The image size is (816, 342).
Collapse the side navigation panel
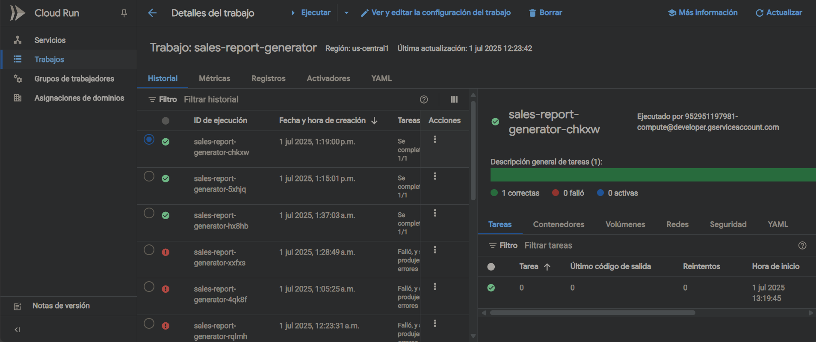coord(17,330)
